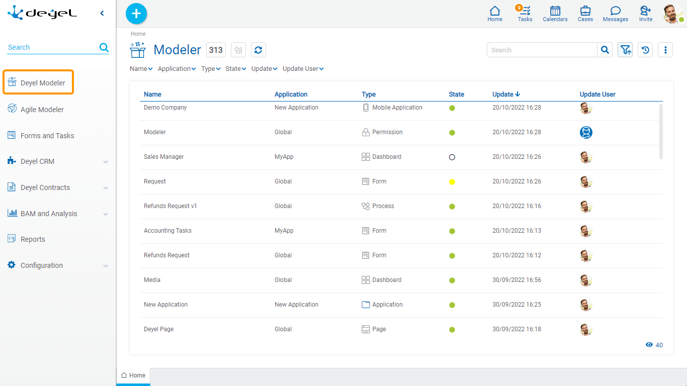Click the Modeler grid Search field
The image size is (687, 386).
click(x=542, y=50)
